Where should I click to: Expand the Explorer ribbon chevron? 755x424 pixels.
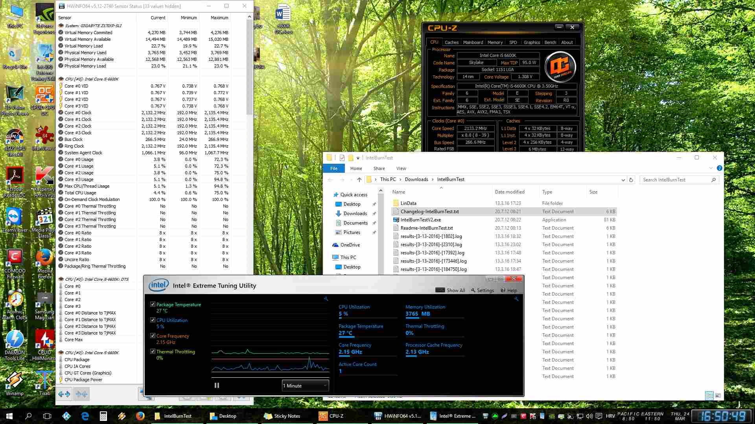coord(711,168)
